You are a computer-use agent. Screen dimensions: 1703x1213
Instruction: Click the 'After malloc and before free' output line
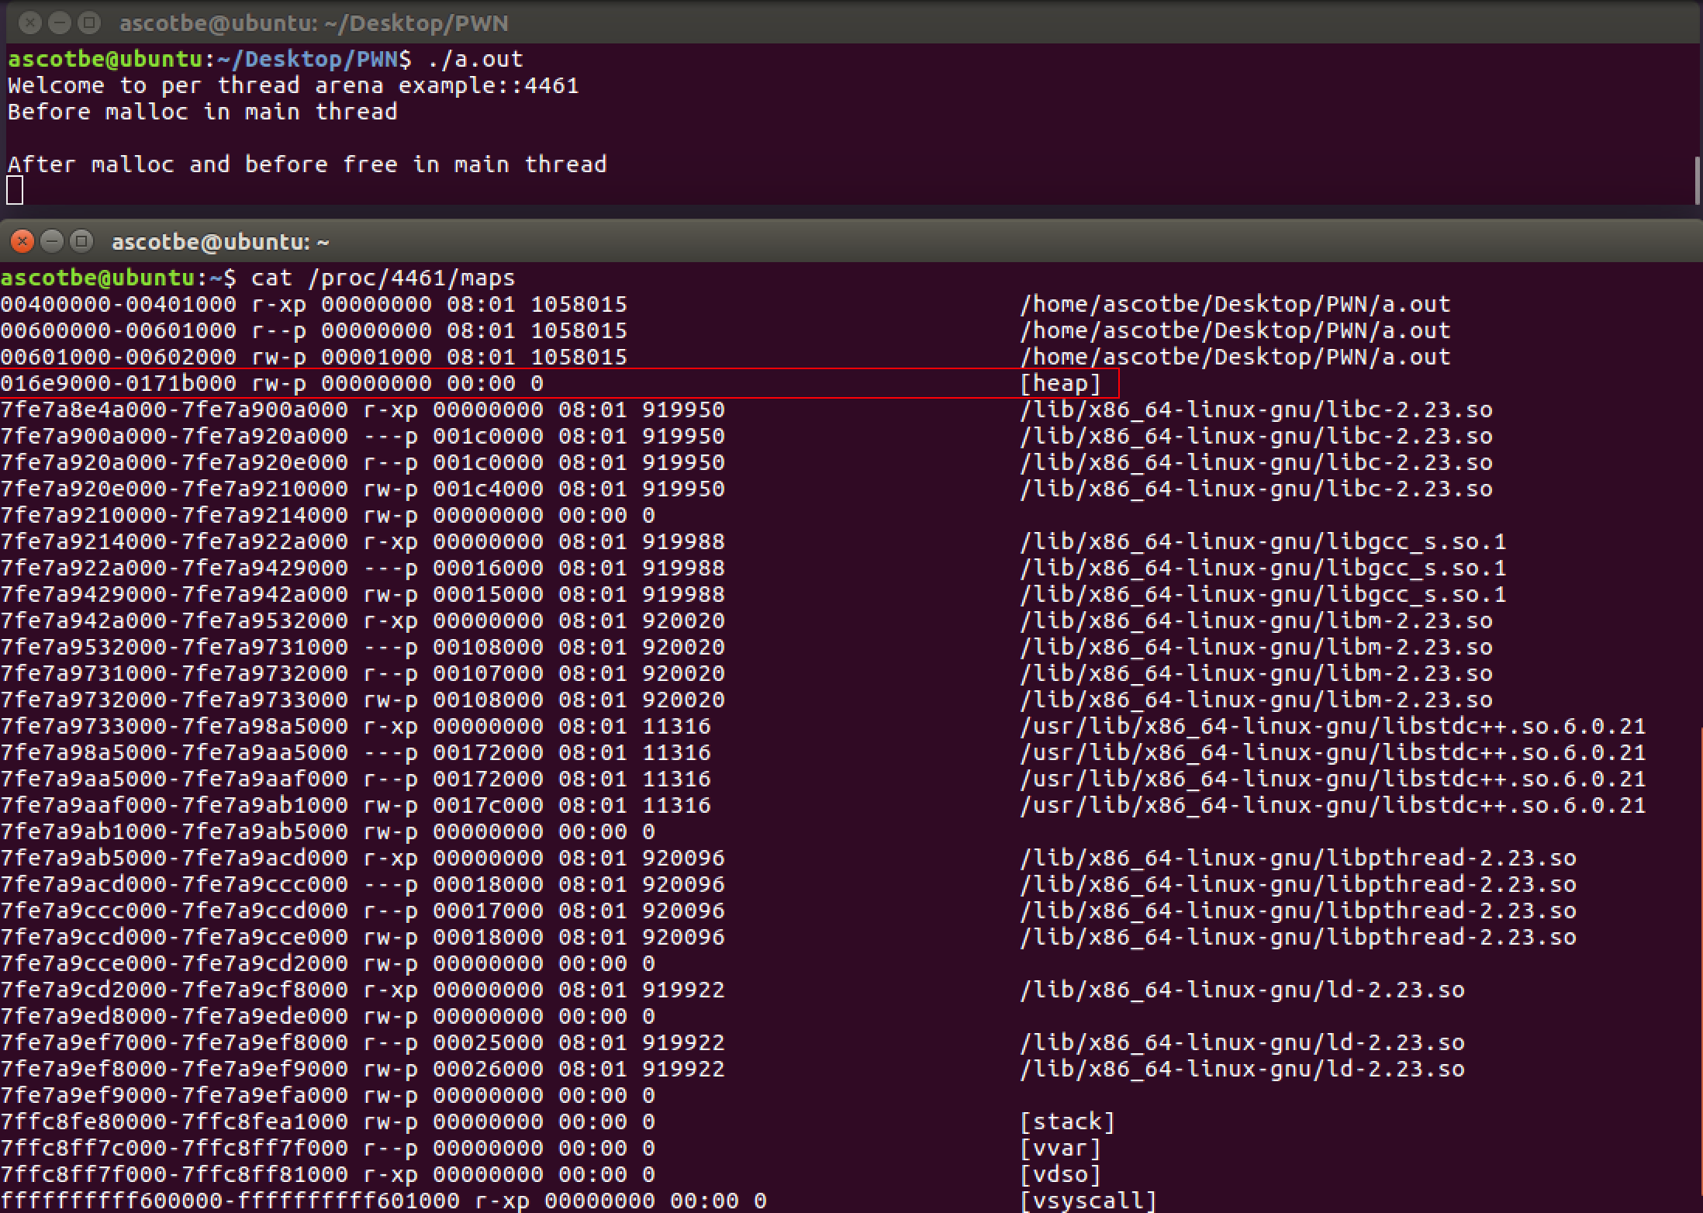(307, 164)
